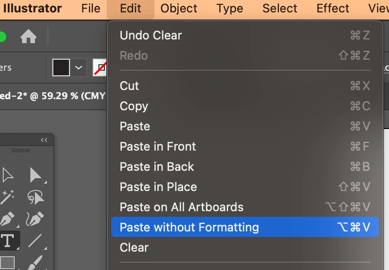
Task: Select the solid-arrow Selection tool
Action: [x=35, y=175]
